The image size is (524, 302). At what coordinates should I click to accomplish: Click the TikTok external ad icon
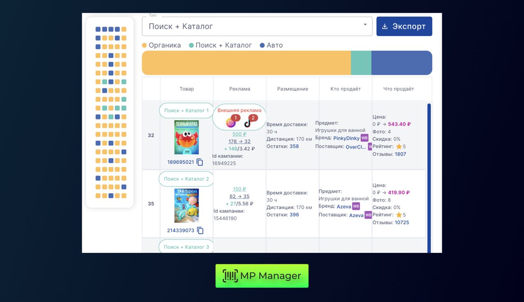[248, 123]
